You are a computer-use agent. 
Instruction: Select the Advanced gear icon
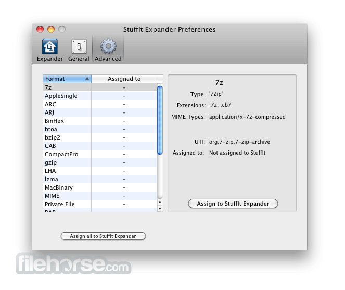pyautogui.click(x=108, y=46)
